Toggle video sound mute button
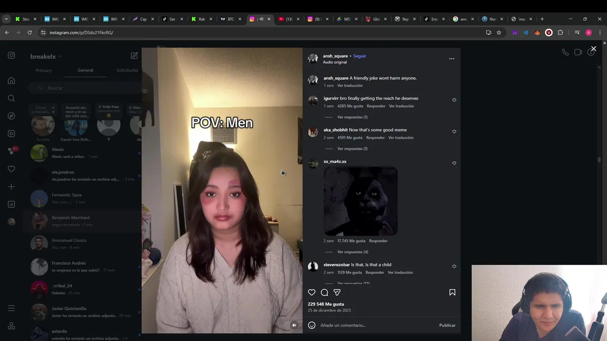The width and height of the screenshot is (607, 341). (x=294, y=325)
